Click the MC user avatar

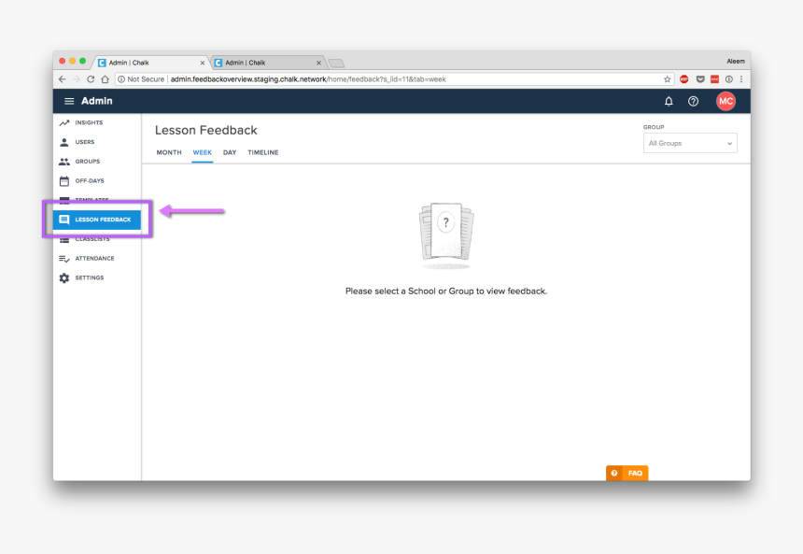click(x=726, y=101)
